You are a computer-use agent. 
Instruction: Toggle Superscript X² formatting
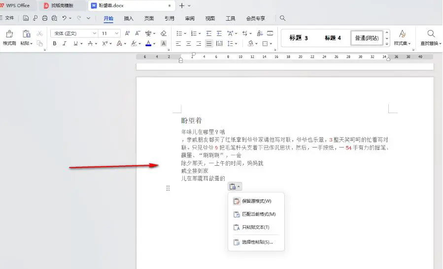click(105, 43)
